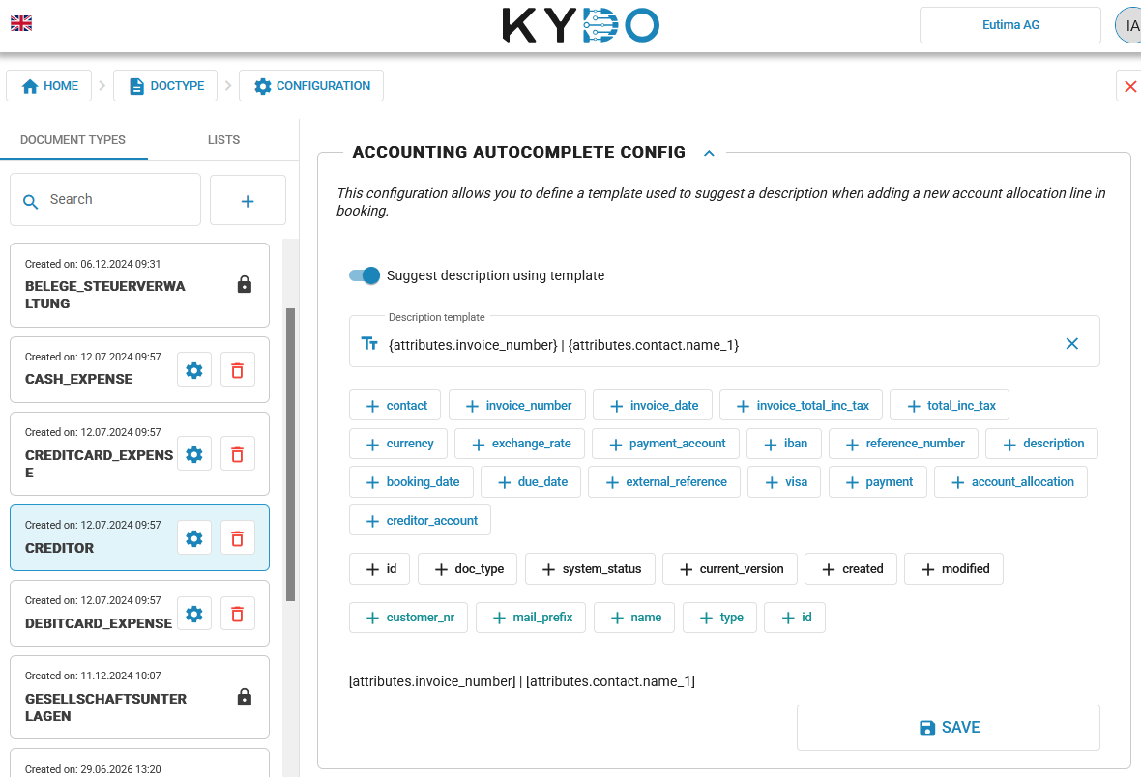Screen dimensions: 1141x777
Task: Switch to the DOCUMENT TYPES tab
Action: [x=73, y=140]
